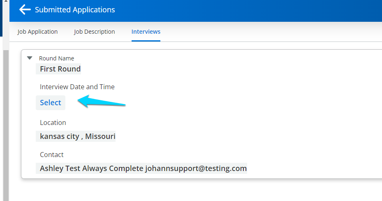
Task: Click the Ashley Test Always Complete name
Action: [91, 169]
